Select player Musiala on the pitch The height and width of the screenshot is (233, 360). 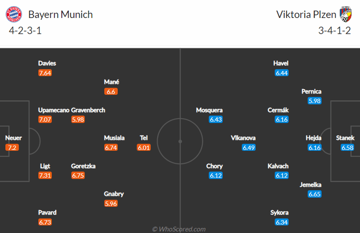[x=114, y=138]
